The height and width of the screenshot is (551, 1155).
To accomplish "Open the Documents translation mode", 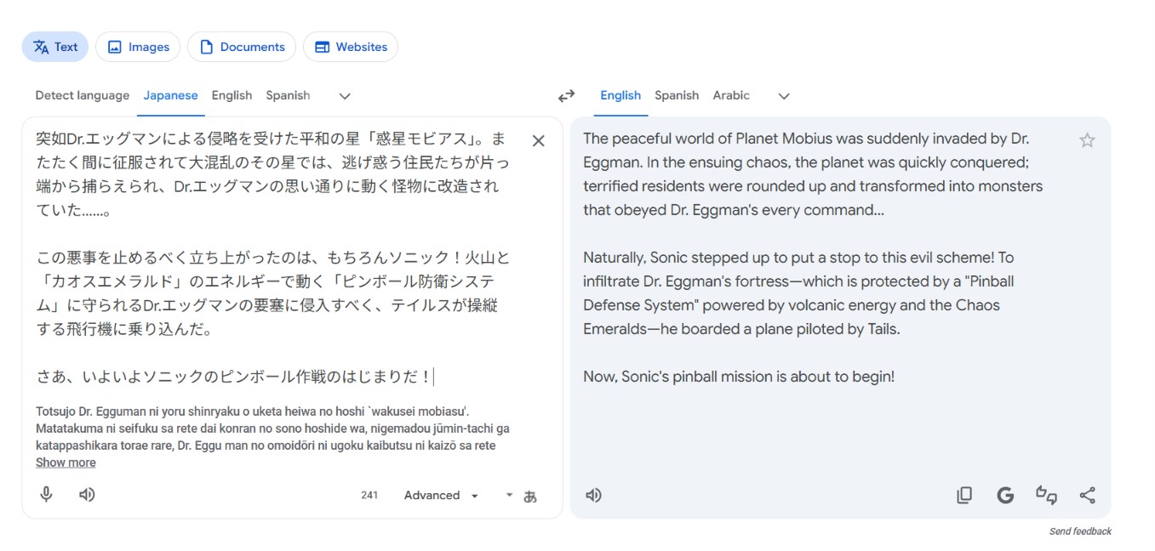I will tap(242, 47).
